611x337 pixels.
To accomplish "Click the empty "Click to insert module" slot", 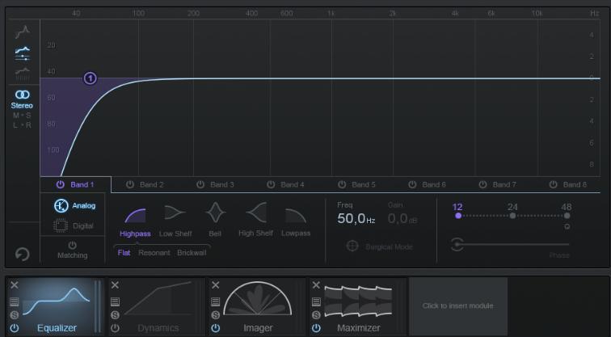I will [x=458, y=305].
